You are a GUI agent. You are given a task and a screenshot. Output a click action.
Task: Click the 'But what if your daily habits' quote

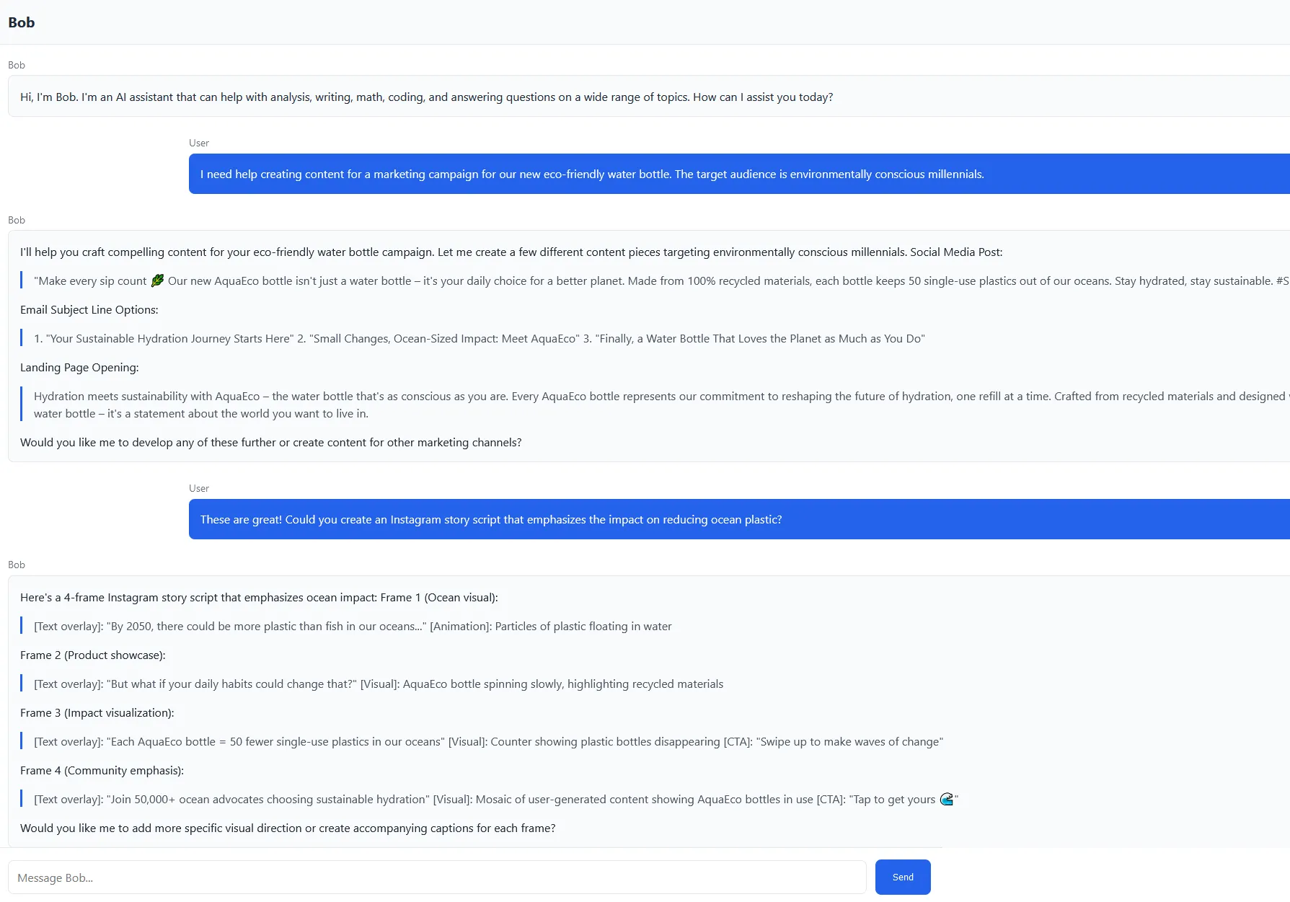coord(378,684)
